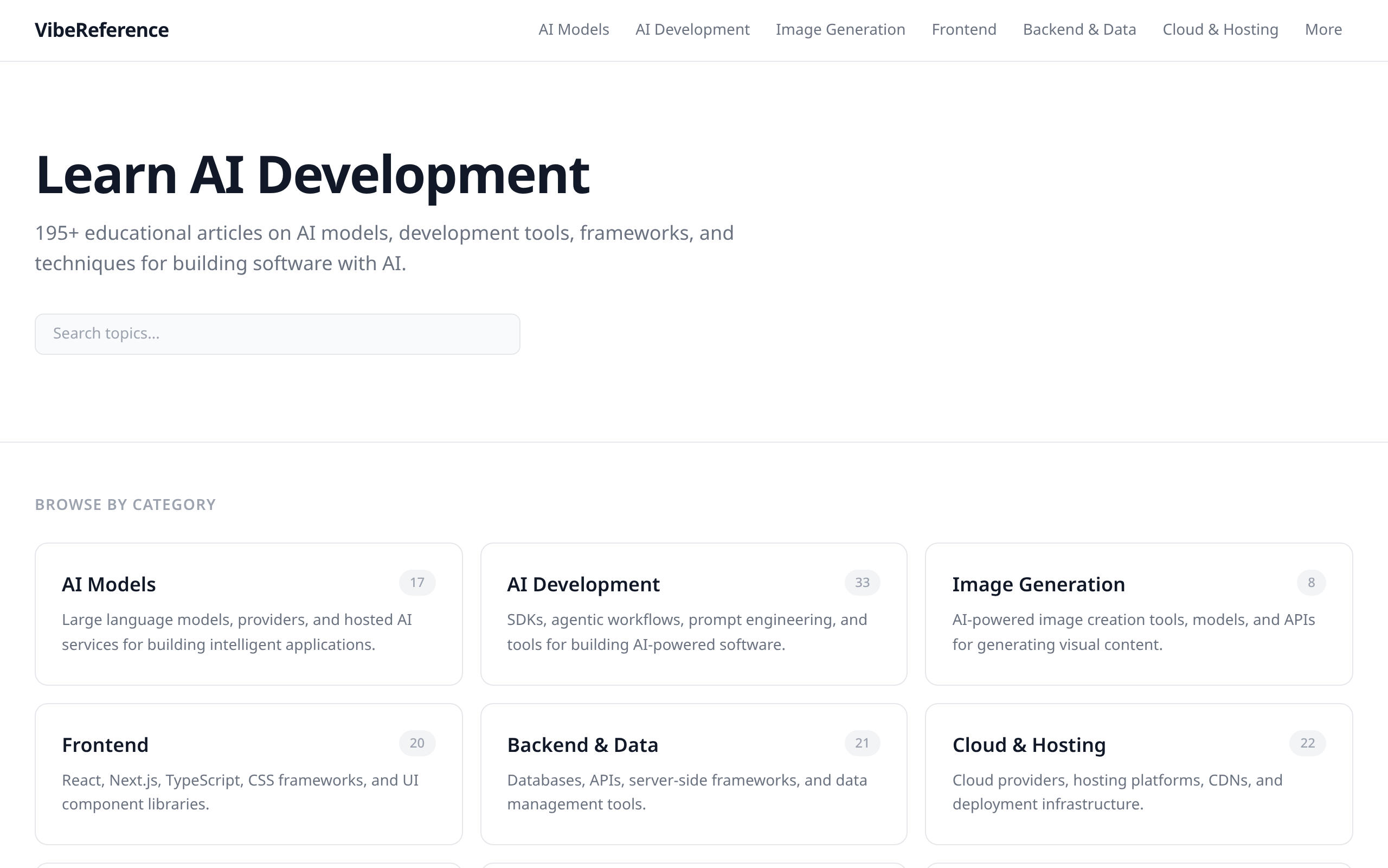1388x868 pixels.
Task: Open AI Models nav link
Action: tap(574, 29)
